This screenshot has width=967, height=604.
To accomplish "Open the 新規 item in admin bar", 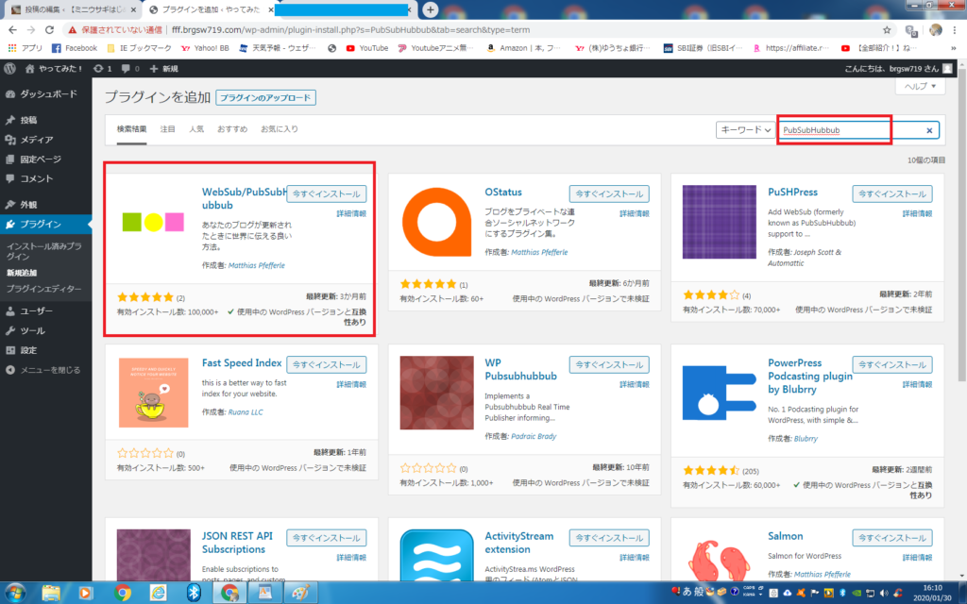I will 164,69.
